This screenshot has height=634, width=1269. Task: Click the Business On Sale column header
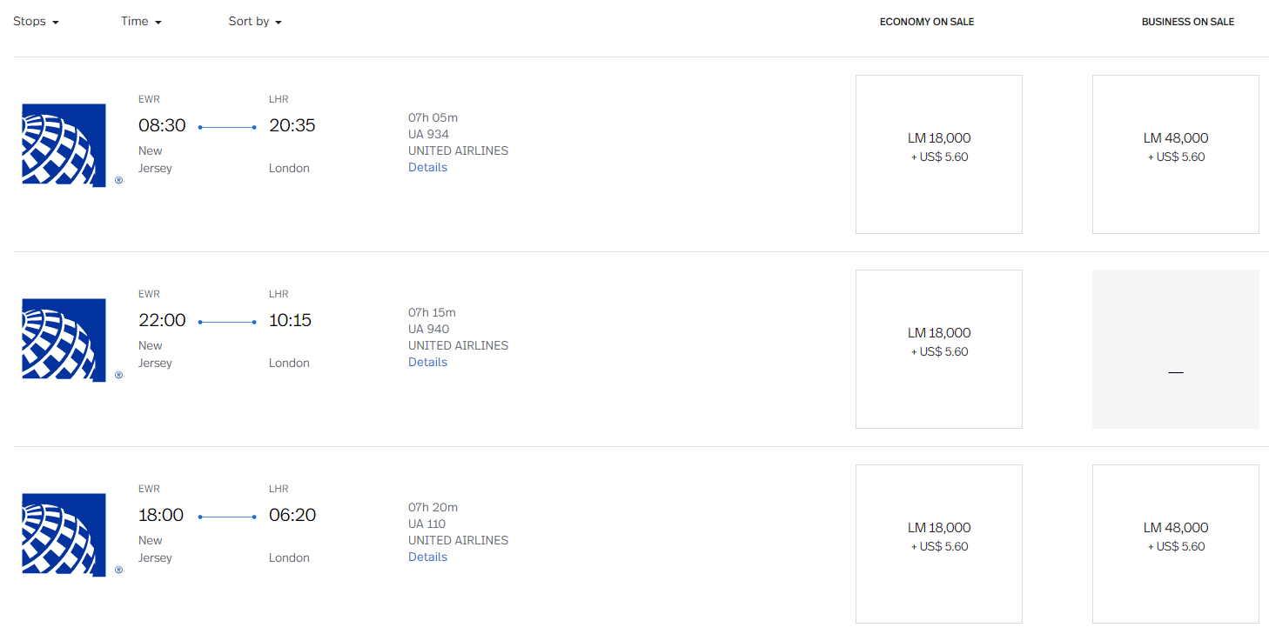[x=1188, y=22]
